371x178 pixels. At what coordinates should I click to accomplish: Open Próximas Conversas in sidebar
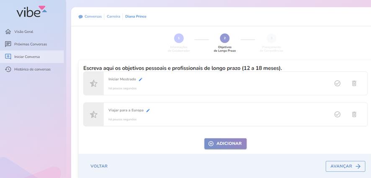point(30,44)
